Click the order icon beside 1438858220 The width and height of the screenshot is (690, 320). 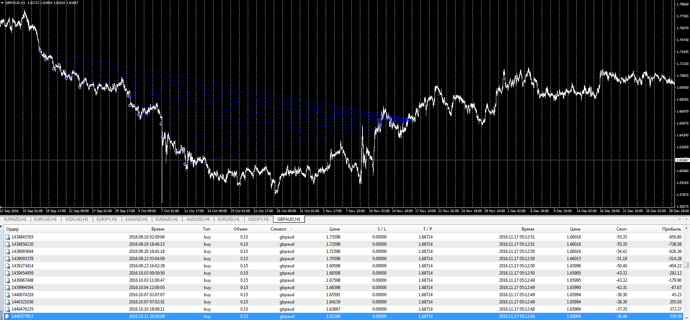point(7,244)
